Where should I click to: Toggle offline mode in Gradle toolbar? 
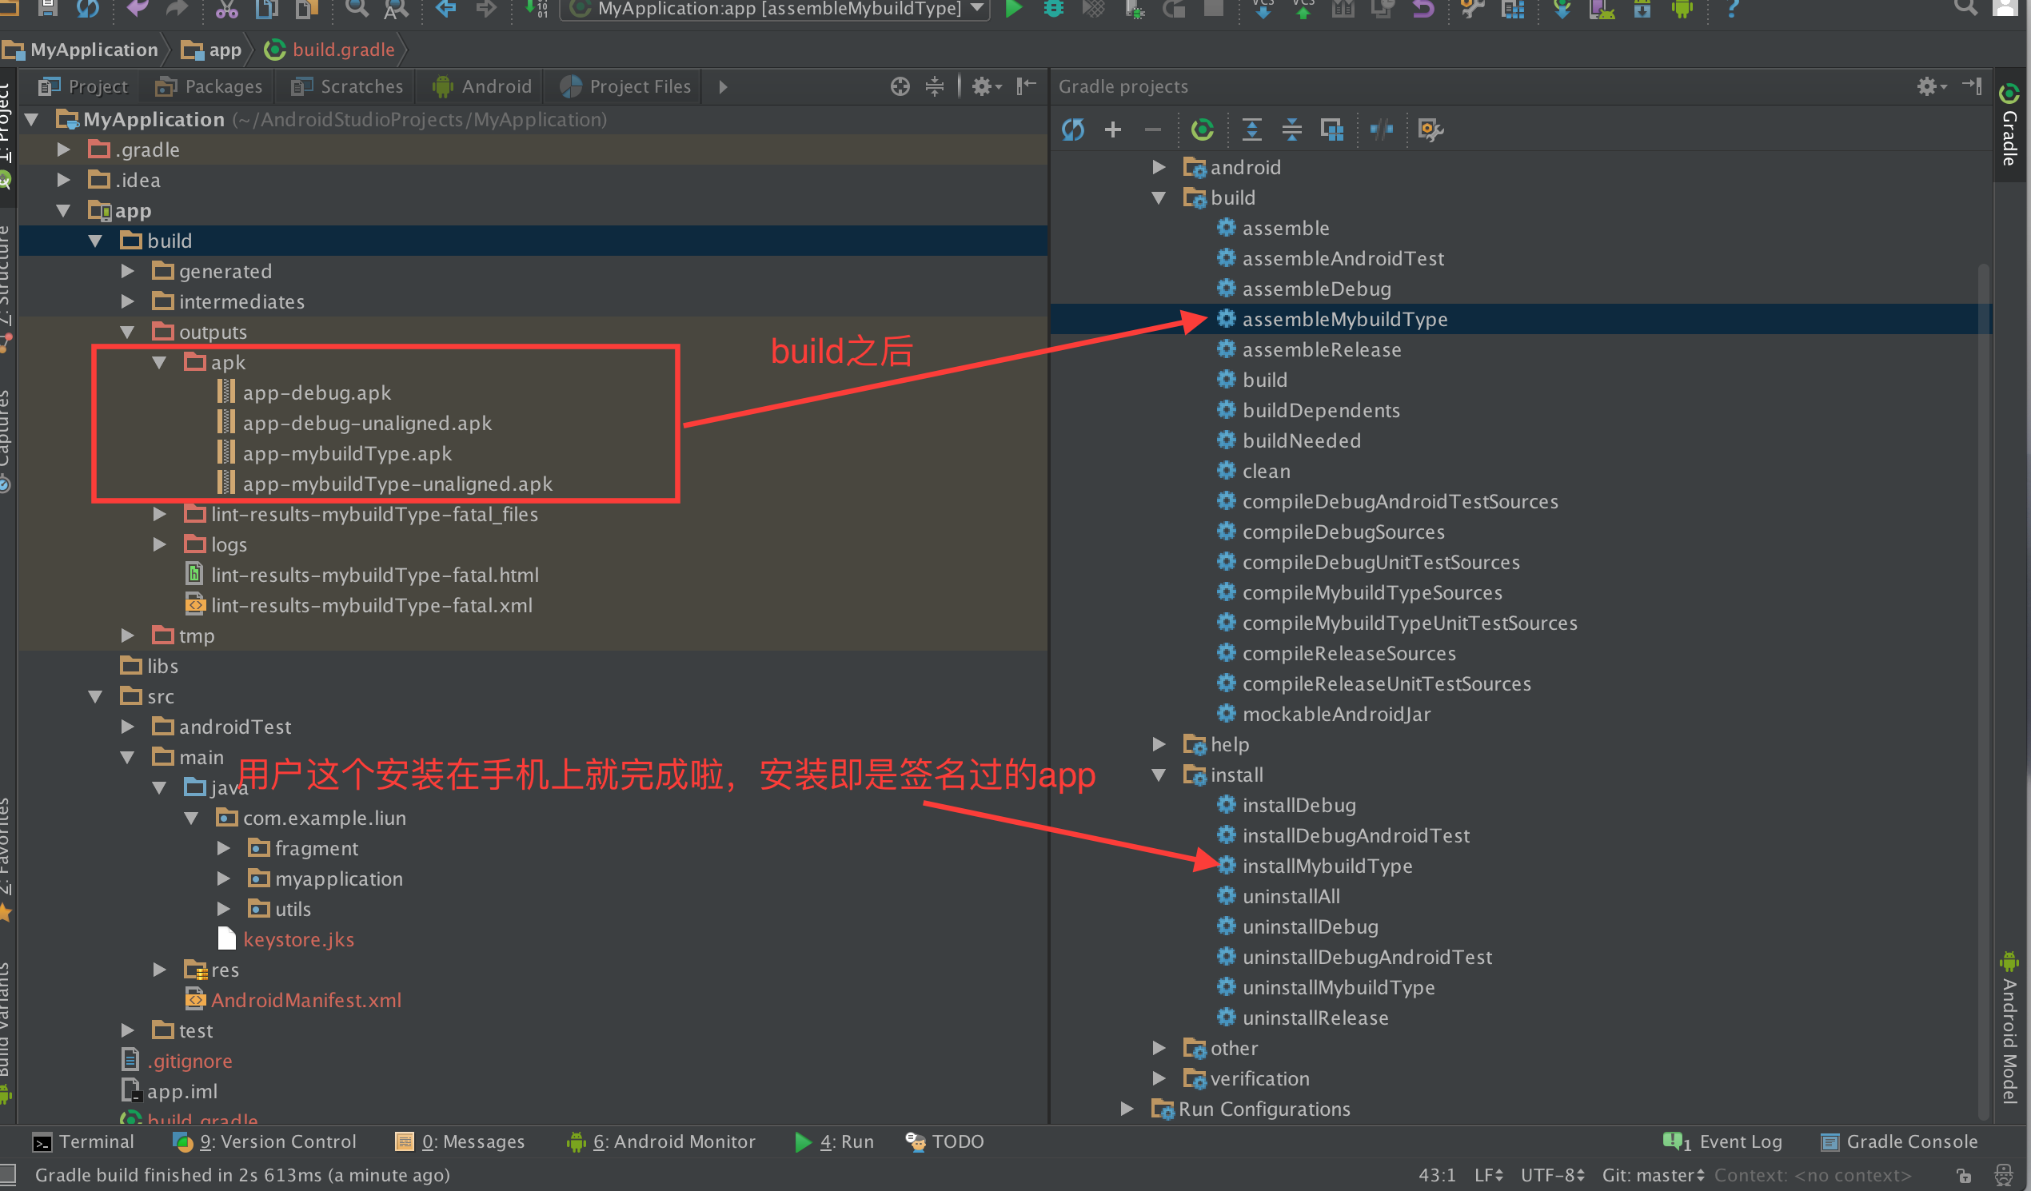1382,129
